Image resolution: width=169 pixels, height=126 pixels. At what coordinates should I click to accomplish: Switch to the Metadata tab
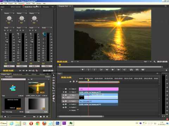pyautogui.click(x=46, y=7)
